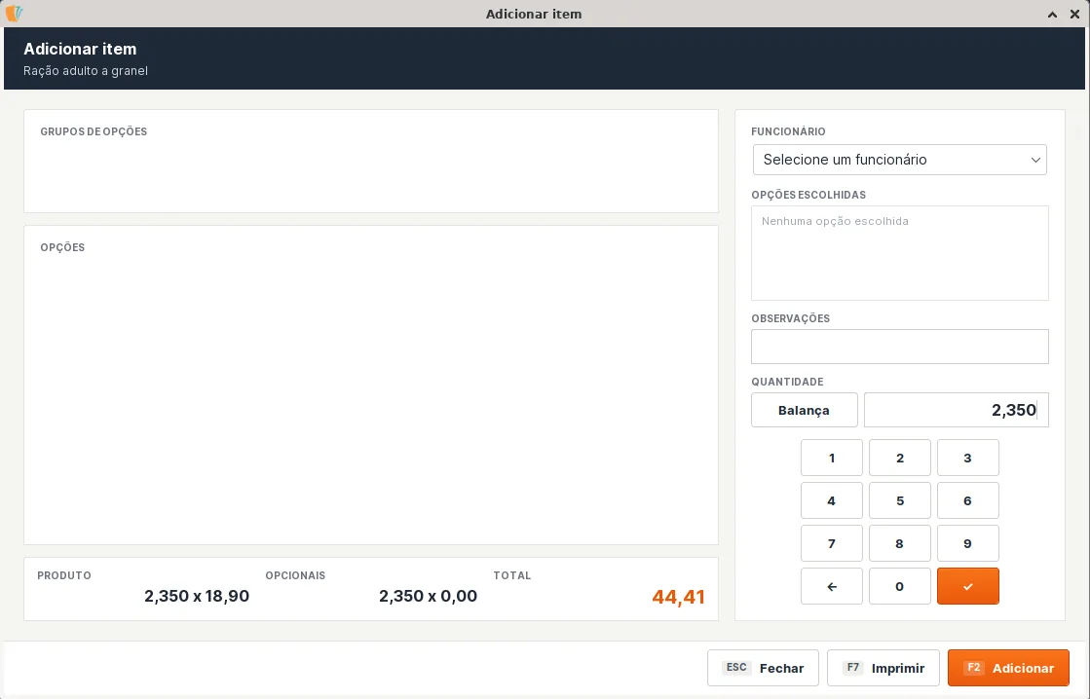Click the Balança button
Image resolution: width=1090 pixels, height=699 pixels.
coord(805,410)
